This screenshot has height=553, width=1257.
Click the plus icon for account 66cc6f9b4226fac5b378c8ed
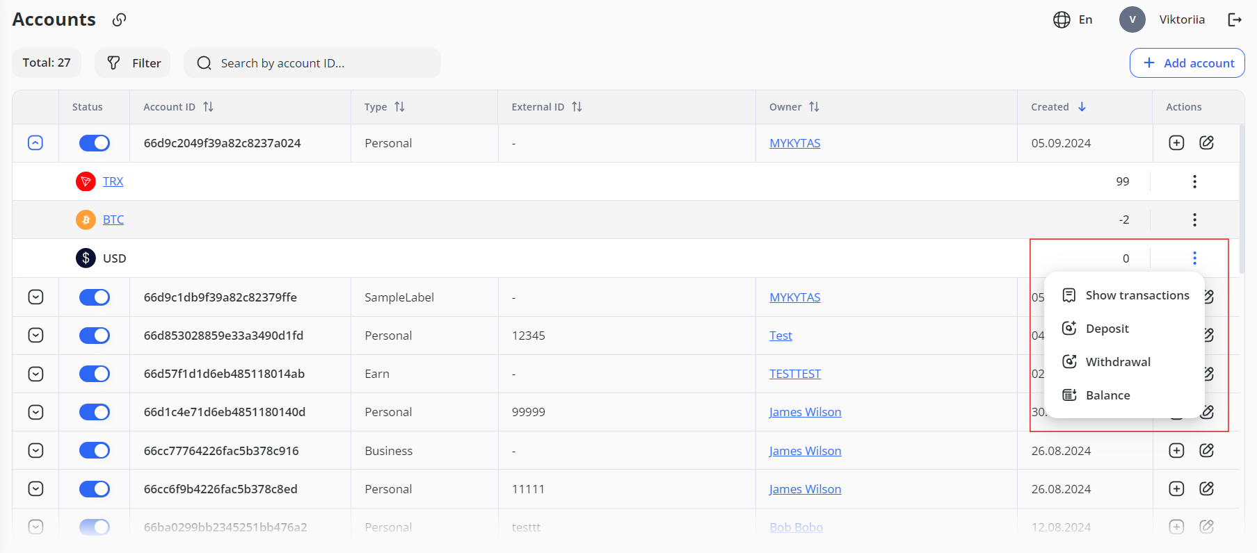1176,488
